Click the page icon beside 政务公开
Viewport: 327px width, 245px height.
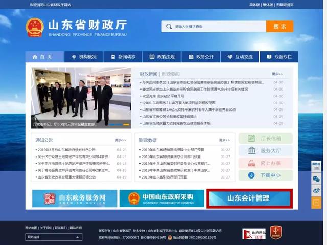click(x=191, y=57)
